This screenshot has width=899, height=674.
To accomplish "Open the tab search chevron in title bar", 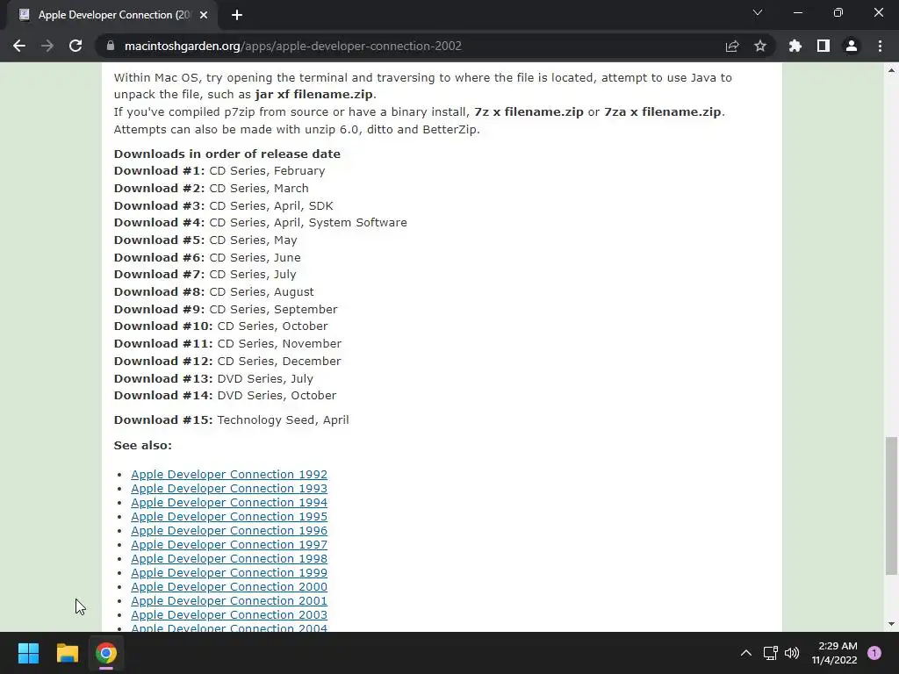I will (x=758, y=12).
